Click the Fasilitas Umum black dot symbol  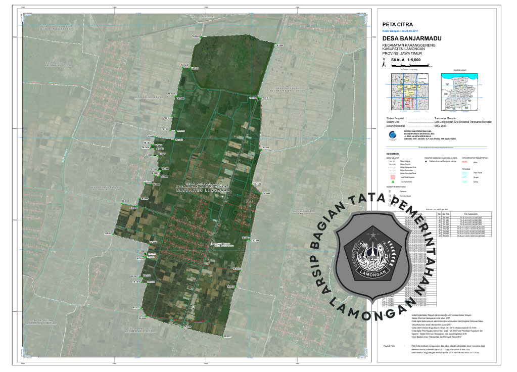click(x=426, y=161)
